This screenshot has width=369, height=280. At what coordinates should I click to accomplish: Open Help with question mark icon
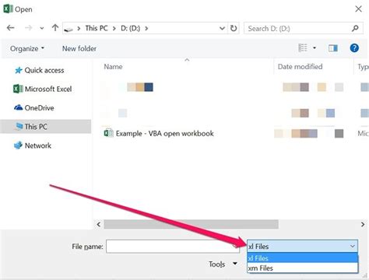(354, 48)
